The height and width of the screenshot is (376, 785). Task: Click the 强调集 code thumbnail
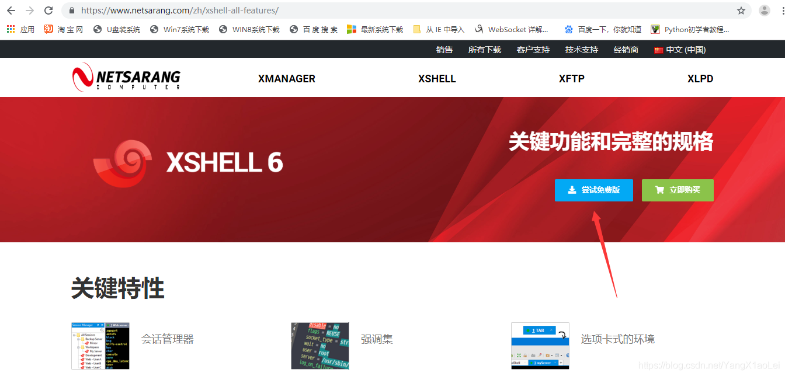(320, 346)
